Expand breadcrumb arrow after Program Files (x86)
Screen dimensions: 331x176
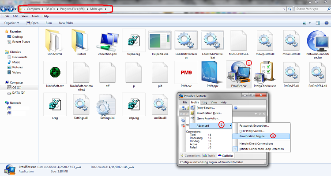(x=87, y=9)
